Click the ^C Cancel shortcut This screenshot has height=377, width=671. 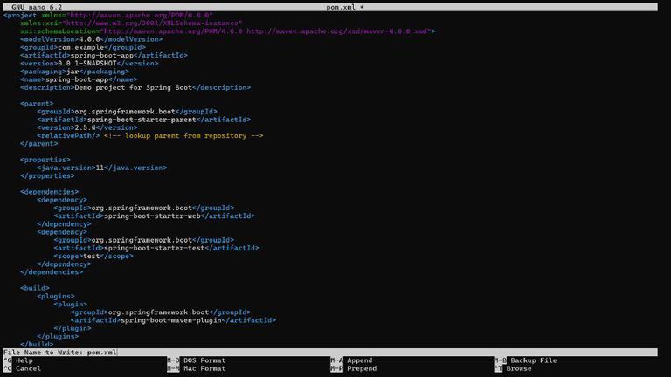pos(22,368)
